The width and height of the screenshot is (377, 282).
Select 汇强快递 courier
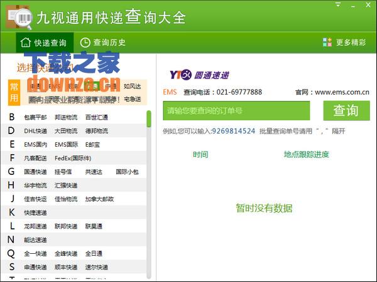(66, 185)
